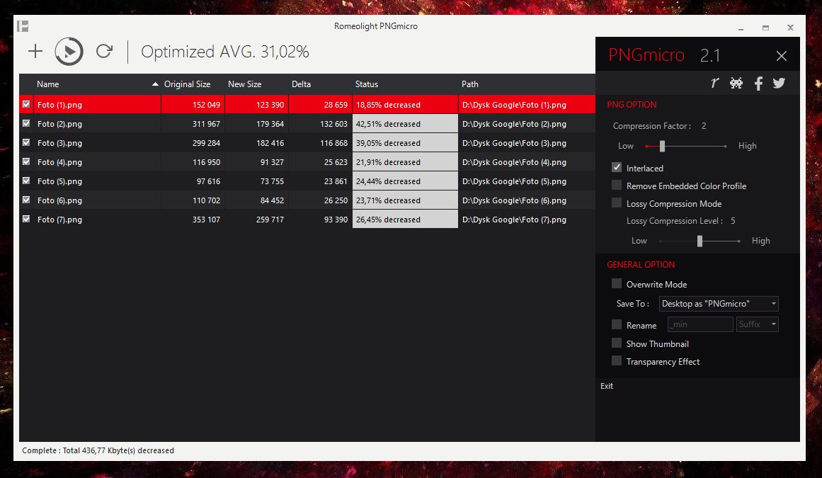Viewport: 822px width, 478px height.
Task: Open the Suffix dropdown
Action: coord(757,324)
